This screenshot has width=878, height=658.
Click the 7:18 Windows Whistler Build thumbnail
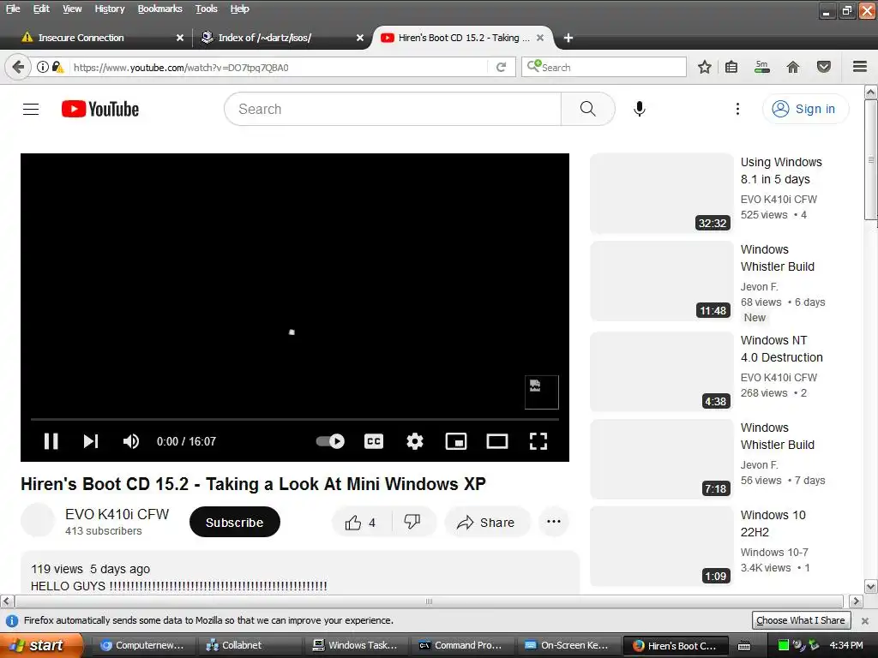tap(661, 459)
